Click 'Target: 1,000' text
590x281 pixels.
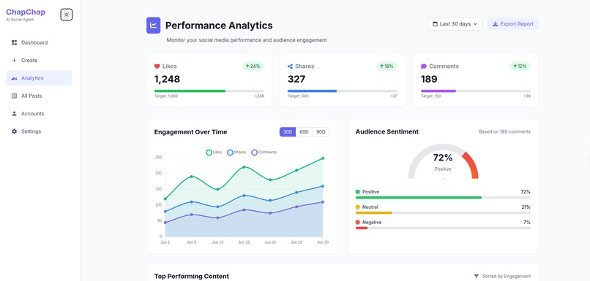[x=166, y=96]
